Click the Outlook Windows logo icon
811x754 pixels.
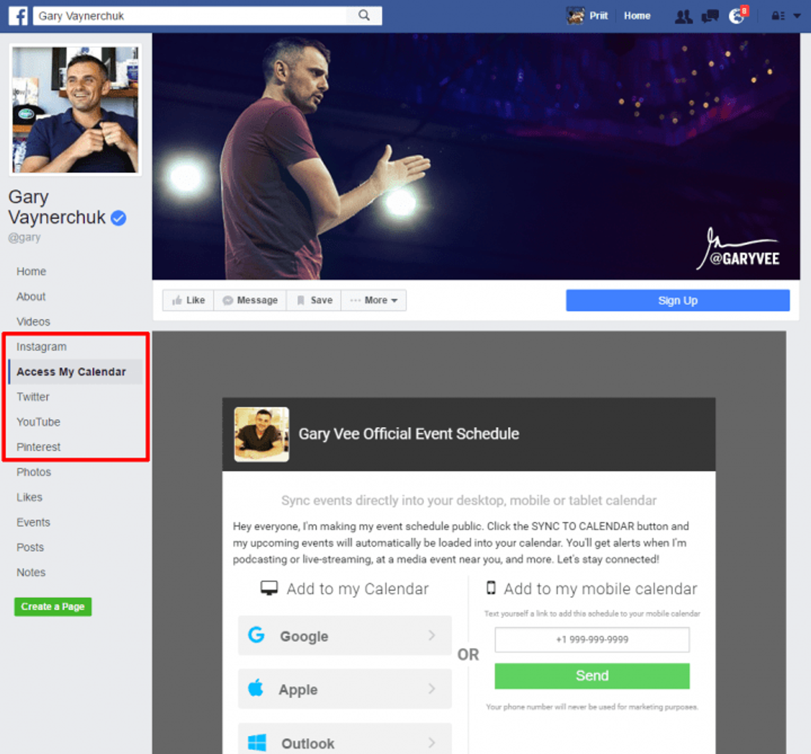[257, 742]
